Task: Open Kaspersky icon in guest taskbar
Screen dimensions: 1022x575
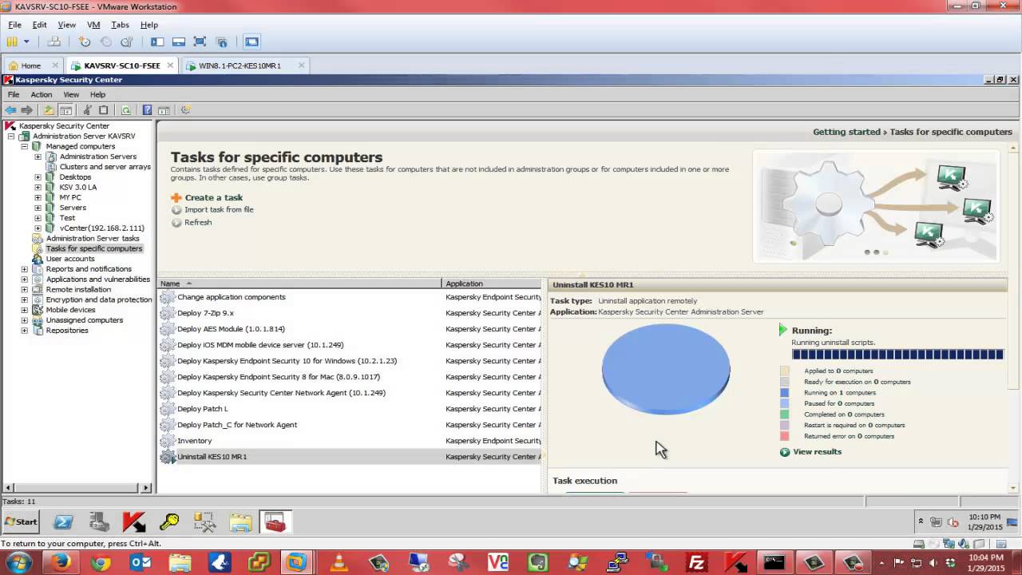Action: [133, 522]
